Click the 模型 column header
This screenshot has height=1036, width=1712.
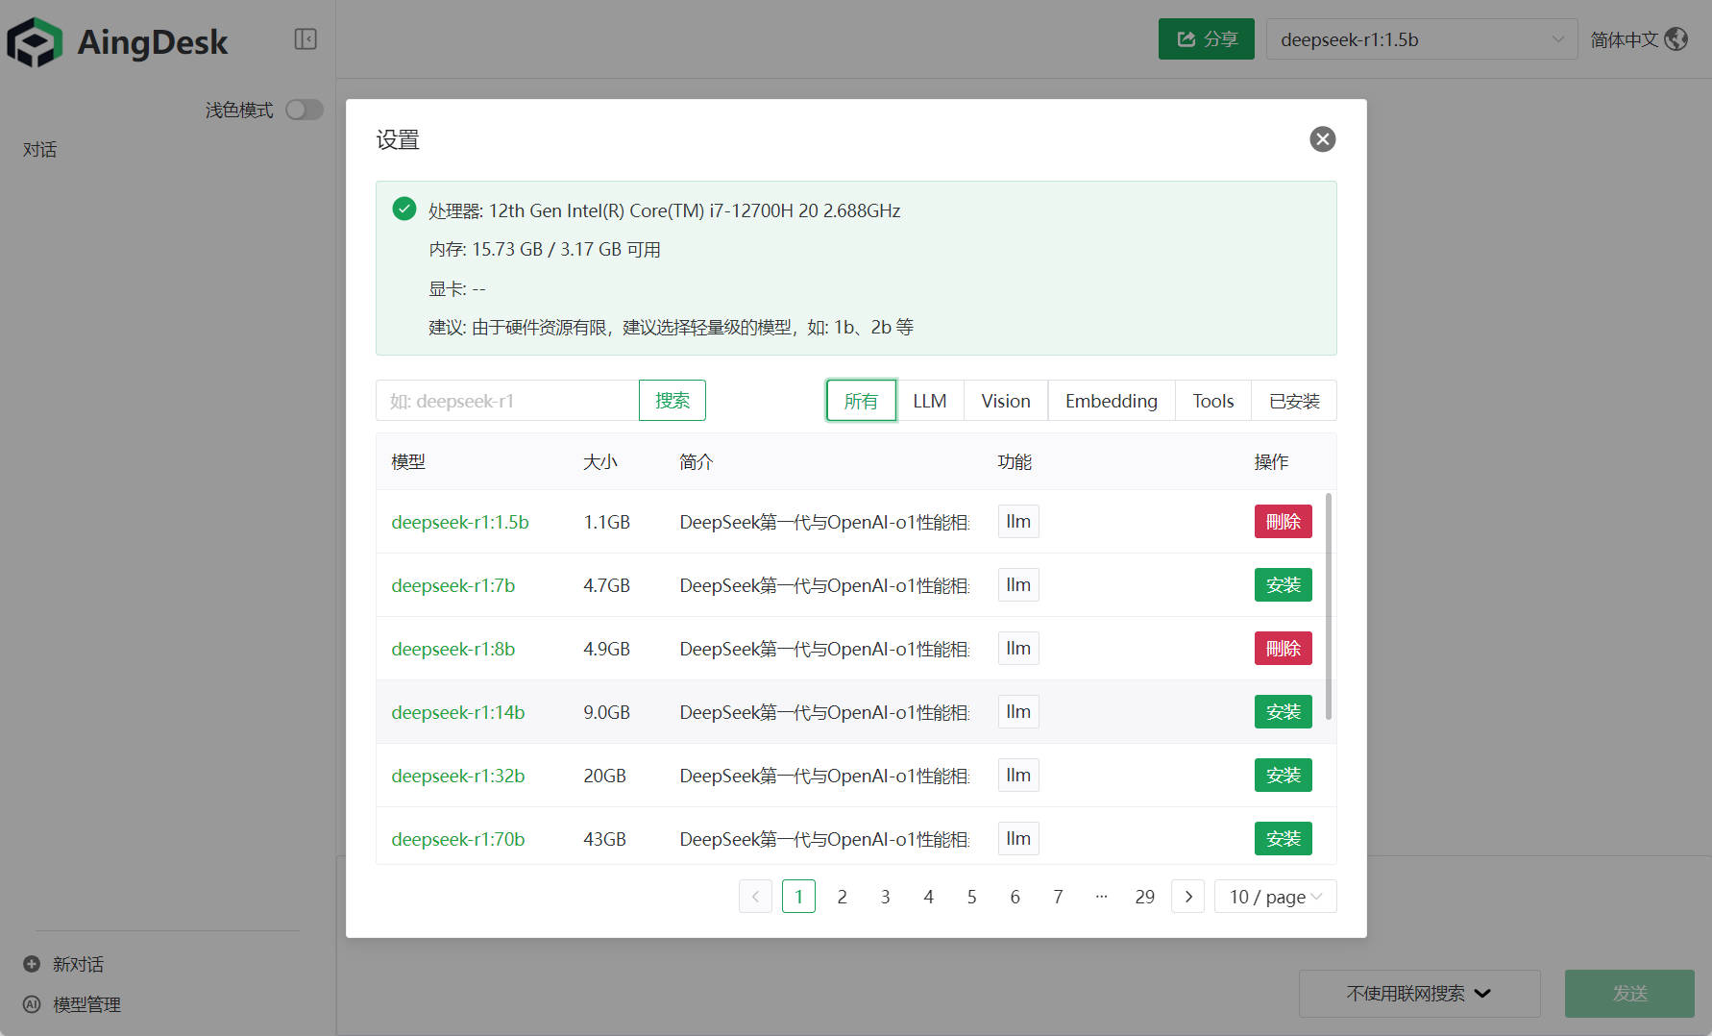(408, 461)
